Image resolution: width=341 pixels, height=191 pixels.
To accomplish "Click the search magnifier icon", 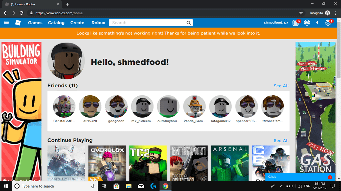I will click(x=188, y=23).
